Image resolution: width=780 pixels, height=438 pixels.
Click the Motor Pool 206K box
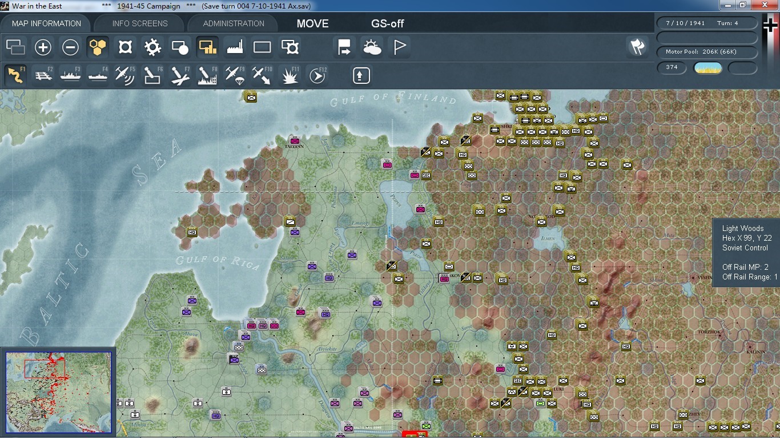(x=707, y=52)
